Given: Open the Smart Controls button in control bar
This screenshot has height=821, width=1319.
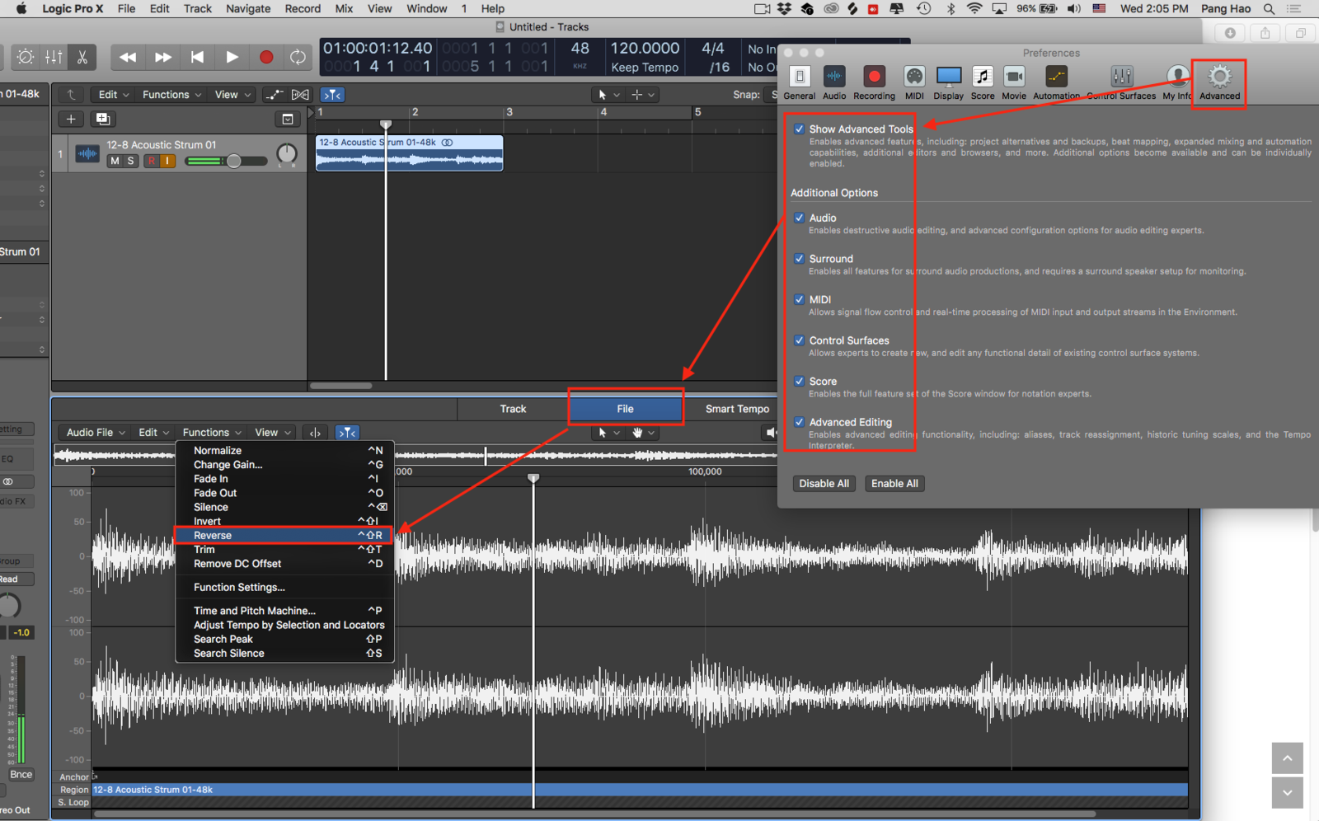Looking at the screenshot, I should pyautogui.click(x=26, y=57).
